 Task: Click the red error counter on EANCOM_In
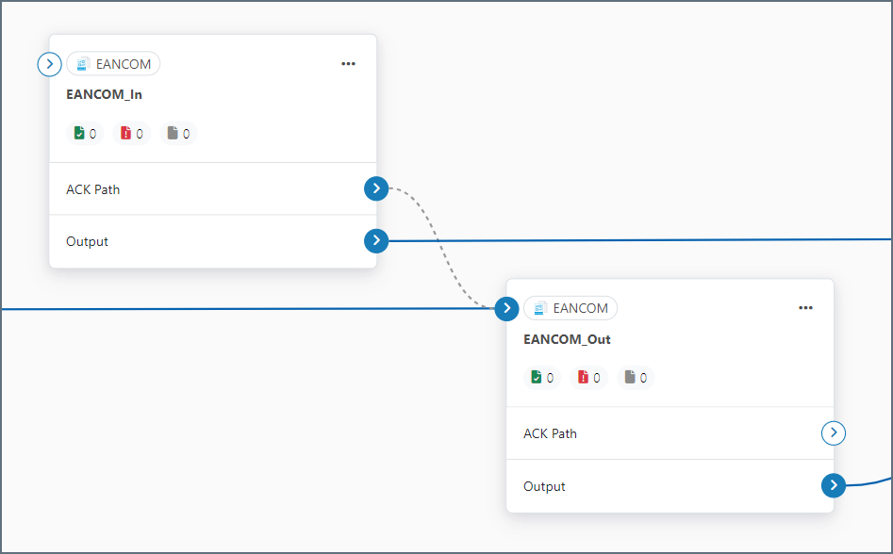(131, 134)
